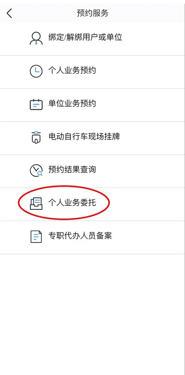Click the clock icon beside 个人业务预约
The height and width of the screenshot is (375, 185).
coord(36,71)
